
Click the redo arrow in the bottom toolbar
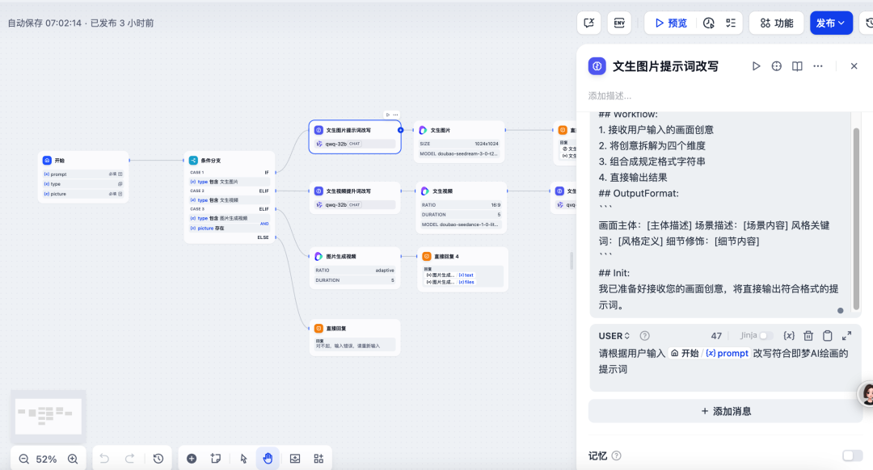[x=129, y=459]
